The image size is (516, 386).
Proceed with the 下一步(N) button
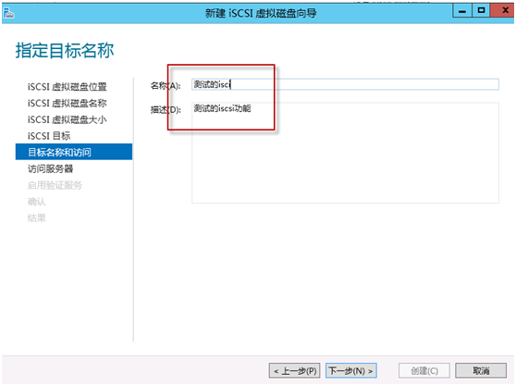pos(351,371)
